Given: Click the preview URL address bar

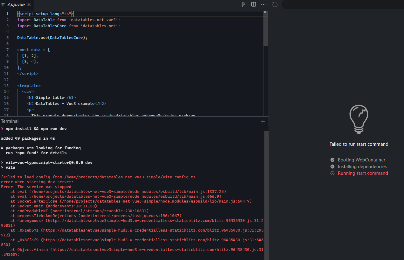Looking at the screenshot, I should pyautogui.click(x=343, y=5).
